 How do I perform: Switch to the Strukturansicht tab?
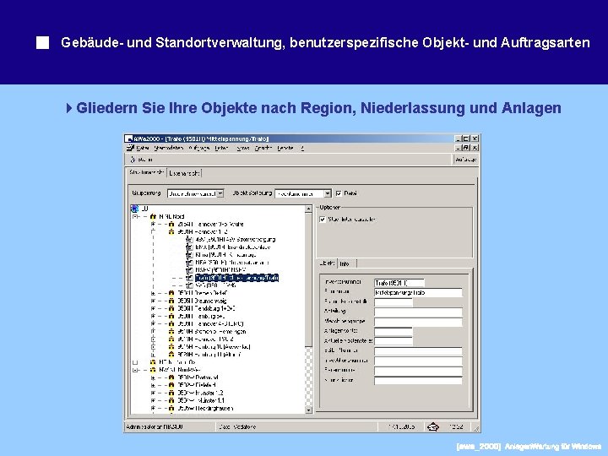click(x=147, y=172)
